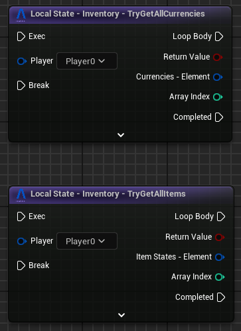This screenshot has height=331, width=241.
Task: Click the Break input pin on TryGetAllCurrencies
Action: [21, 85]
